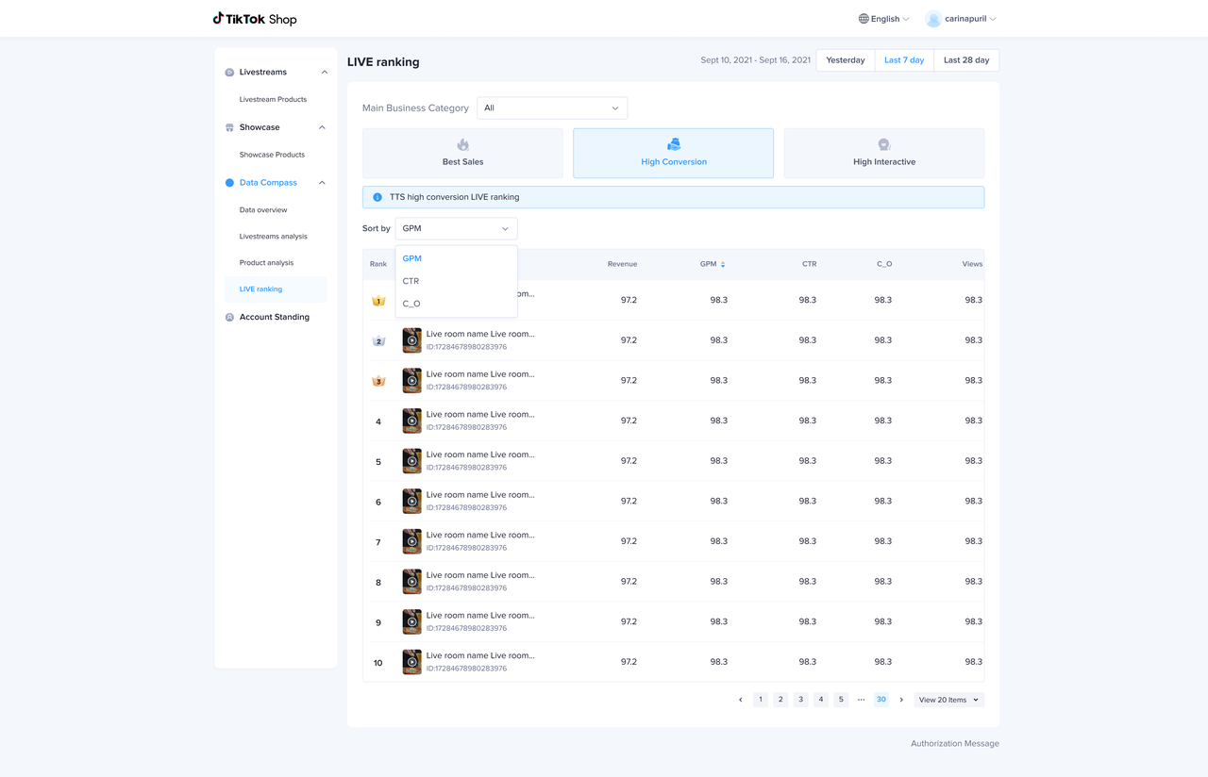Switch to the High Interactive tab
The height and width of the screenshot is (777, 1208).
click(883, 153)
